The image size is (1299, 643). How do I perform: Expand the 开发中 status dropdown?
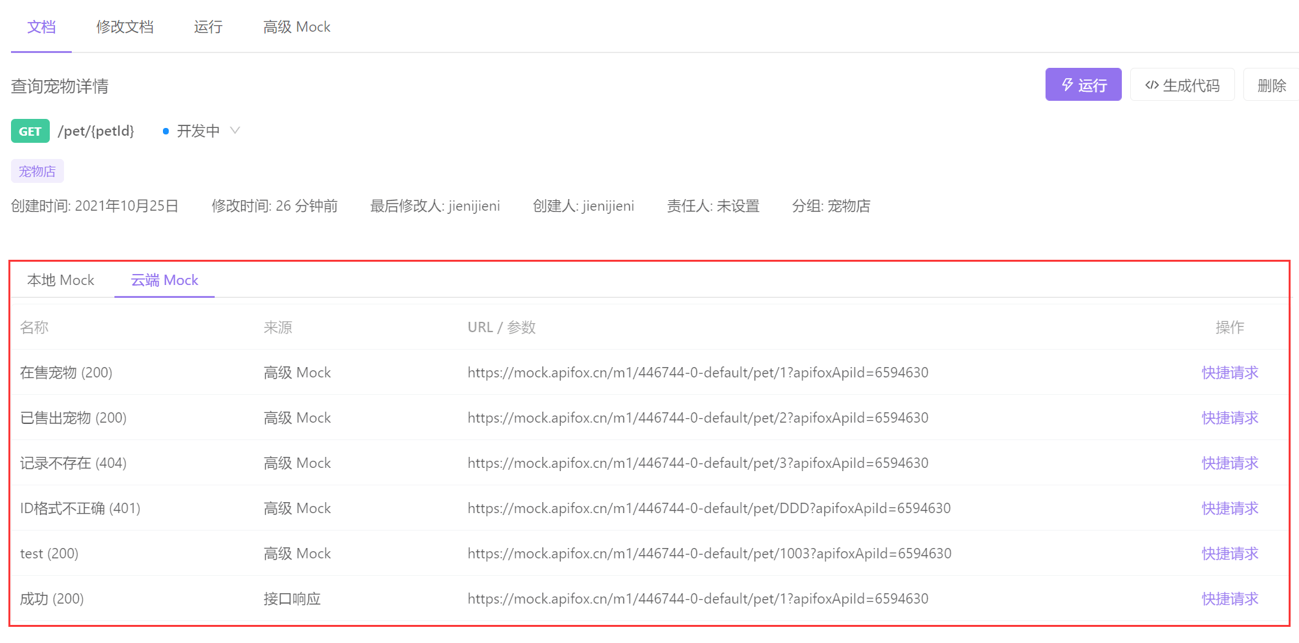pos(235,131)
